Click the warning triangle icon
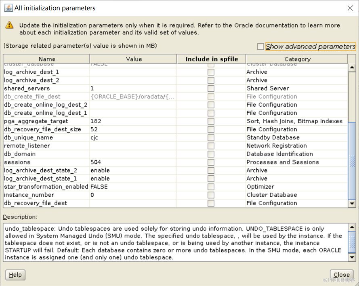Viewport: 359px width, 286px height. pos(9,25)
